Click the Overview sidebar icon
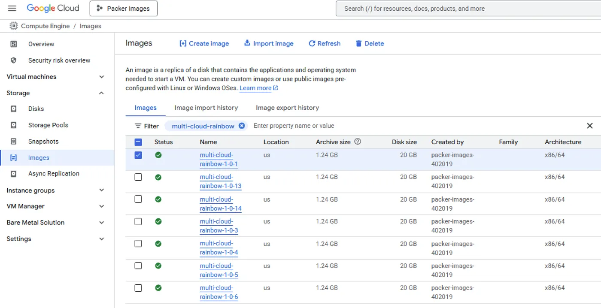The width and height of the screenshot is (601, 308). [x=14, y=44]
